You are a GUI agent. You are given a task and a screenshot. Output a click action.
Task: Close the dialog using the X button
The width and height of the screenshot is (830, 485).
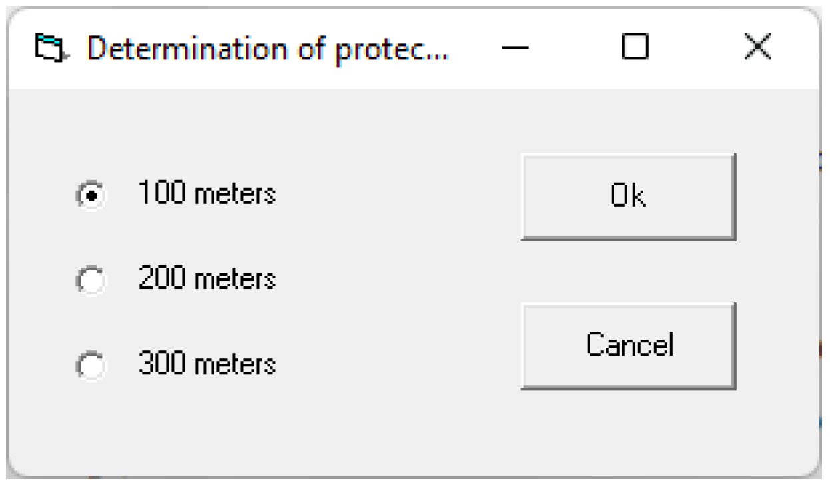(x=757, y=49)
